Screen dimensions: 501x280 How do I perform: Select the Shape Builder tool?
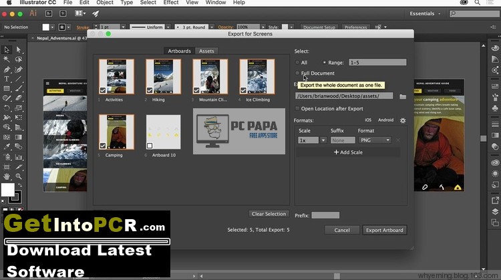tap(7, 127)
